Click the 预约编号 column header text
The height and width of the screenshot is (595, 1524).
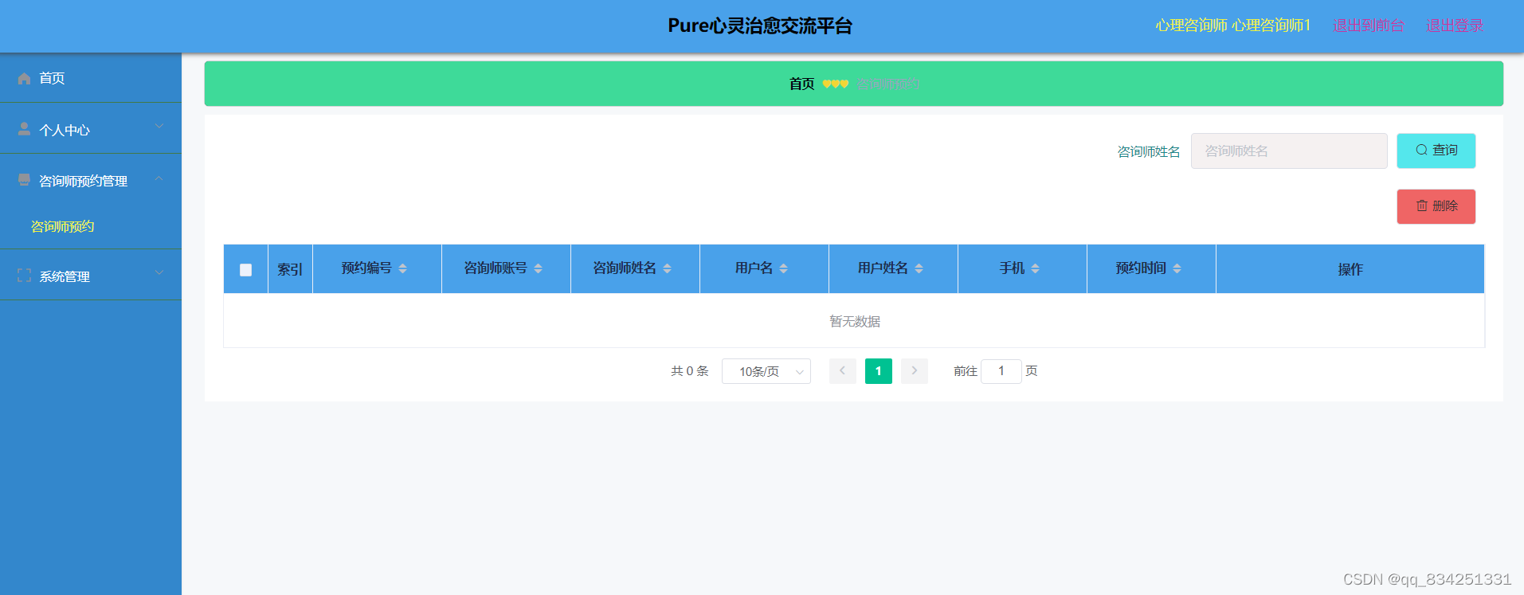pos(366,268)
